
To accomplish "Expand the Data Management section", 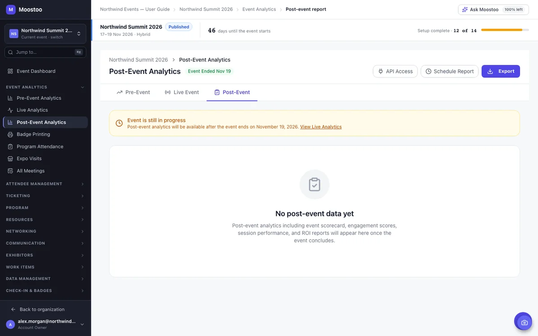I will (45, 279).
